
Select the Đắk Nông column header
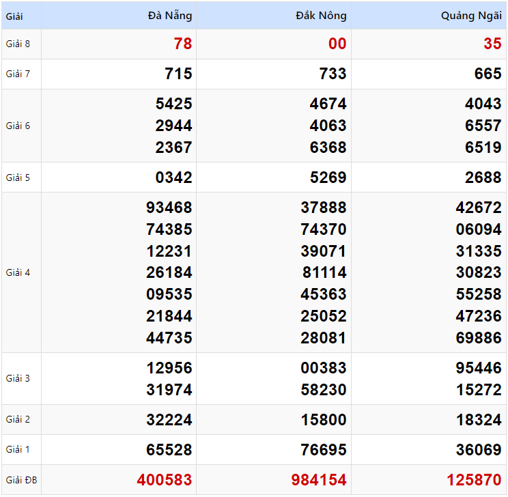pos(321,16)
